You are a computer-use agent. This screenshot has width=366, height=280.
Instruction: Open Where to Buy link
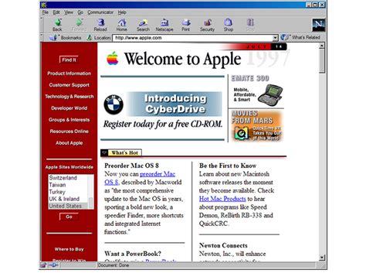pyautogui.click(x=69, y=249)
